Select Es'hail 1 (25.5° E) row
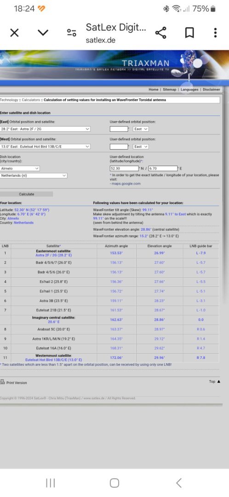The height and width of the screenshot is (497, 229). coord(109,291)
